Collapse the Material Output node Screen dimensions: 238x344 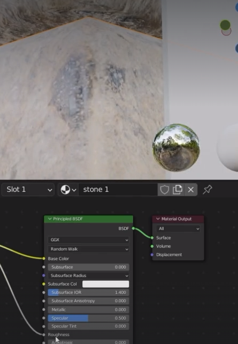(x=158, y=219)
